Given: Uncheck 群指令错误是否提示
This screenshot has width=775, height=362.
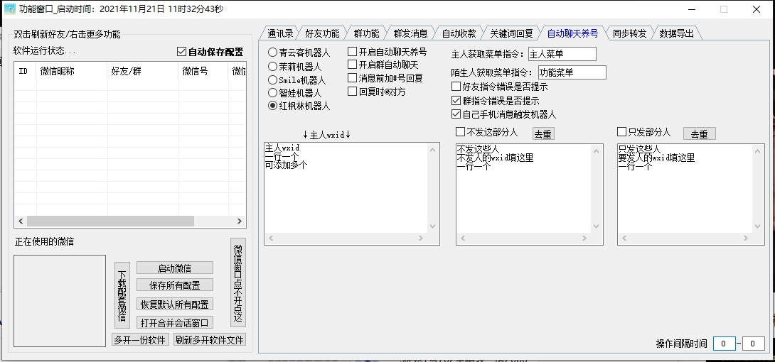Looking at the screenshot, I should pos(456,100).
